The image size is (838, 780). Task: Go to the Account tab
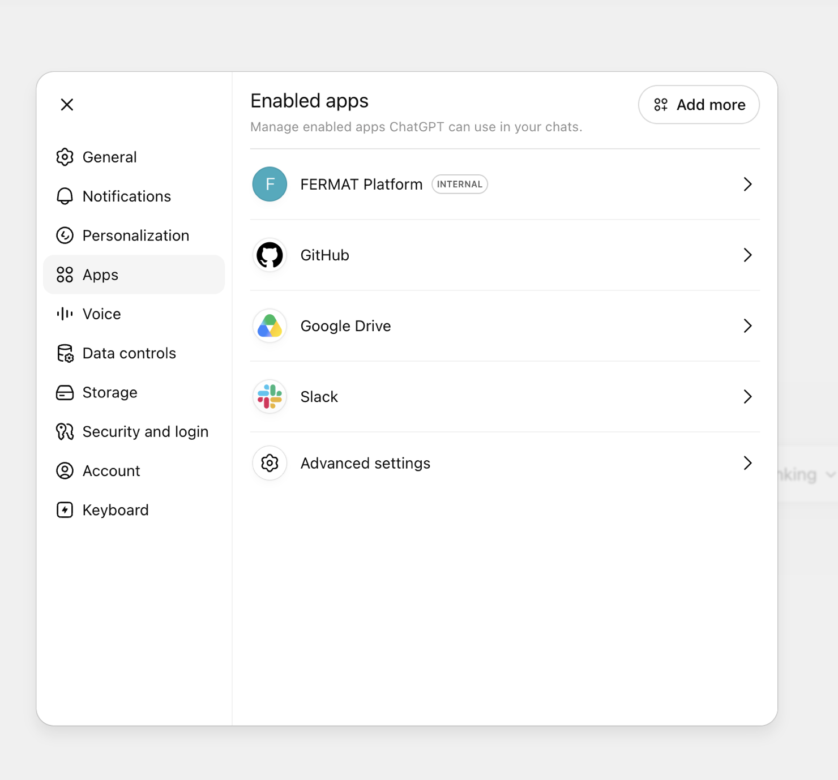coord(134,471)
